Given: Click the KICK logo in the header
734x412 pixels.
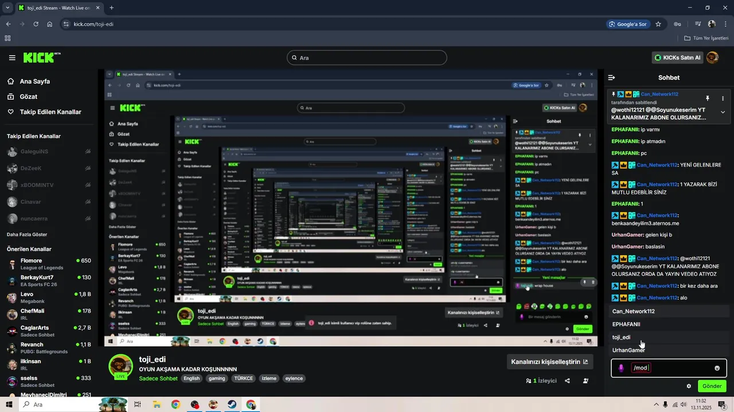Looking at the screenshot, I should [42, 58].
